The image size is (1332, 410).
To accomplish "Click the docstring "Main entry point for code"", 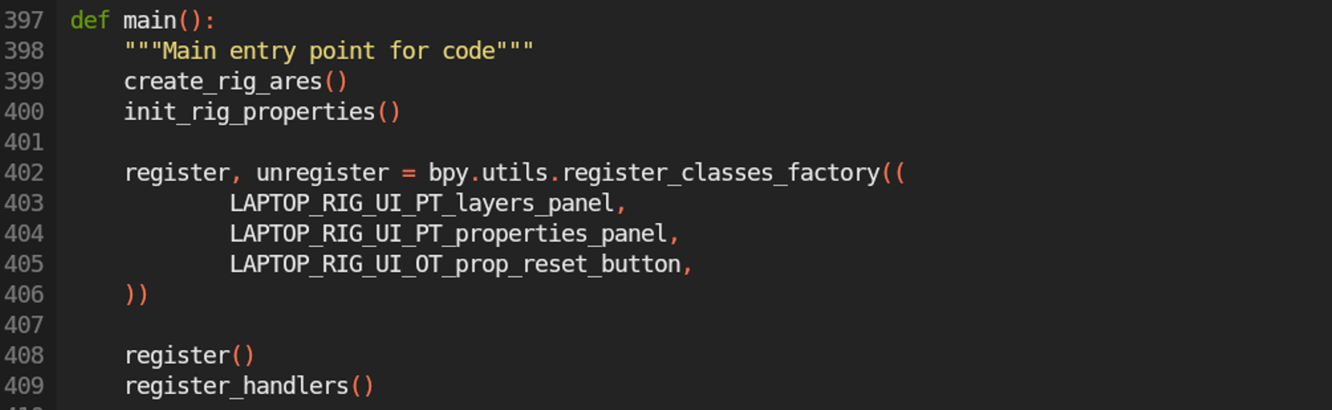I will tap(329, 51).
